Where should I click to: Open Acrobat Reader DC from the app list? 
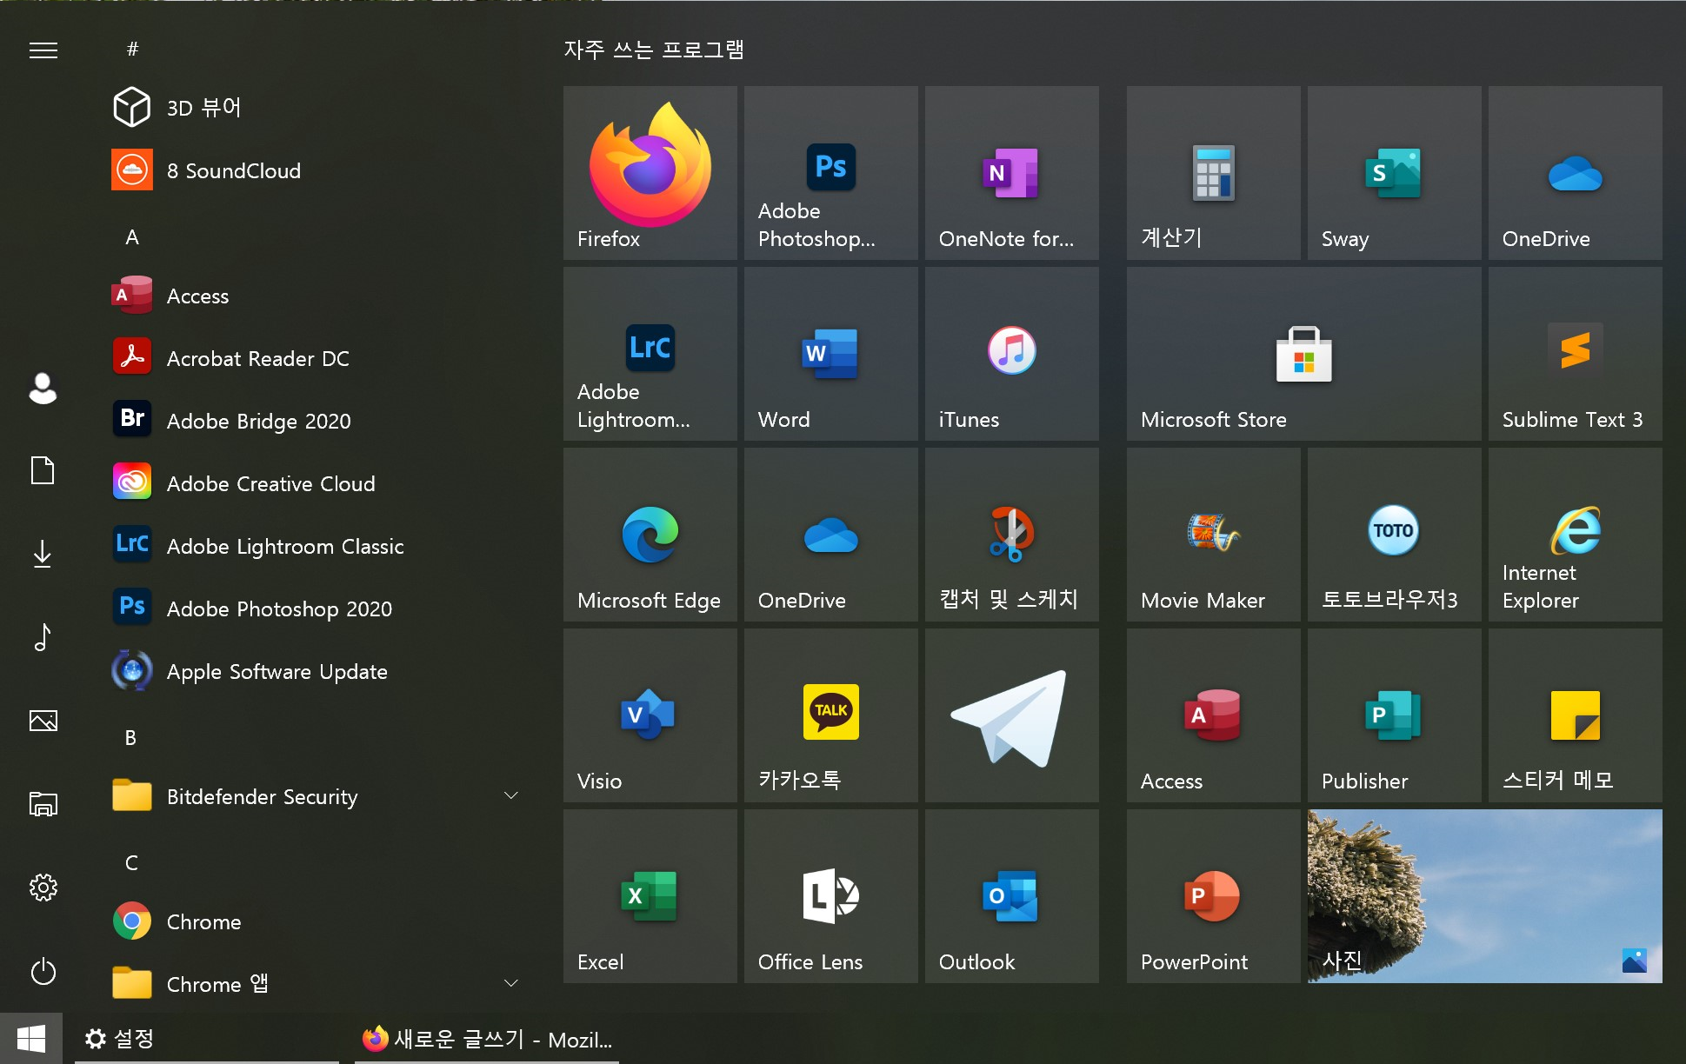[x=257, y=358]
